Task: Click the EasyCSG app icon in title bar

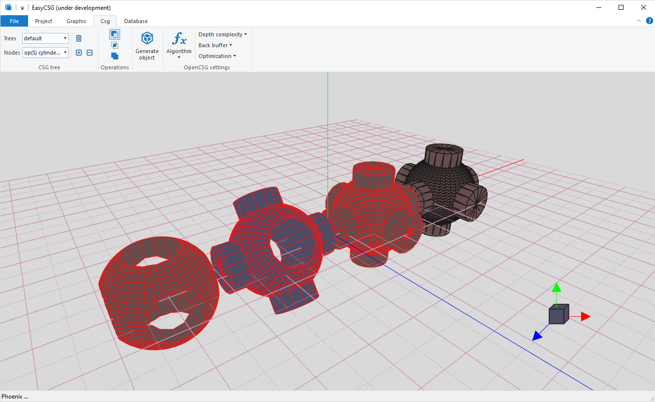Action: click(8, 7)
